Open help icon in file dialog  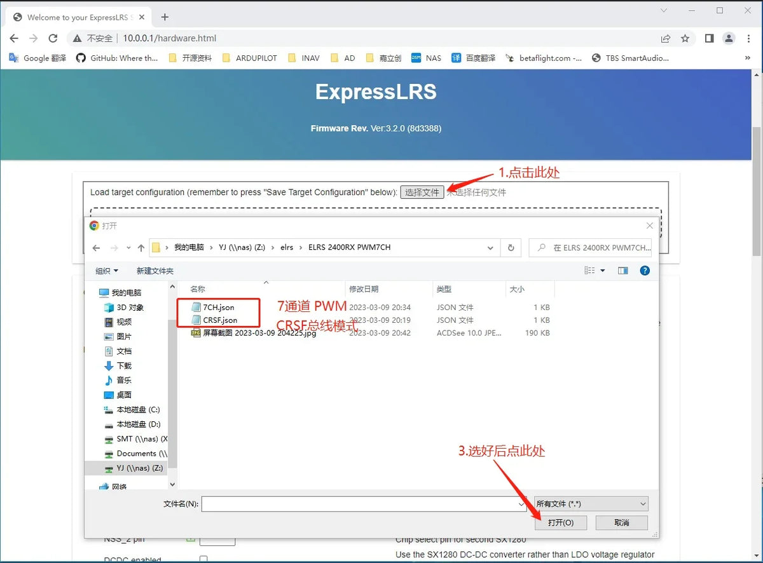(x=645, y=271)
